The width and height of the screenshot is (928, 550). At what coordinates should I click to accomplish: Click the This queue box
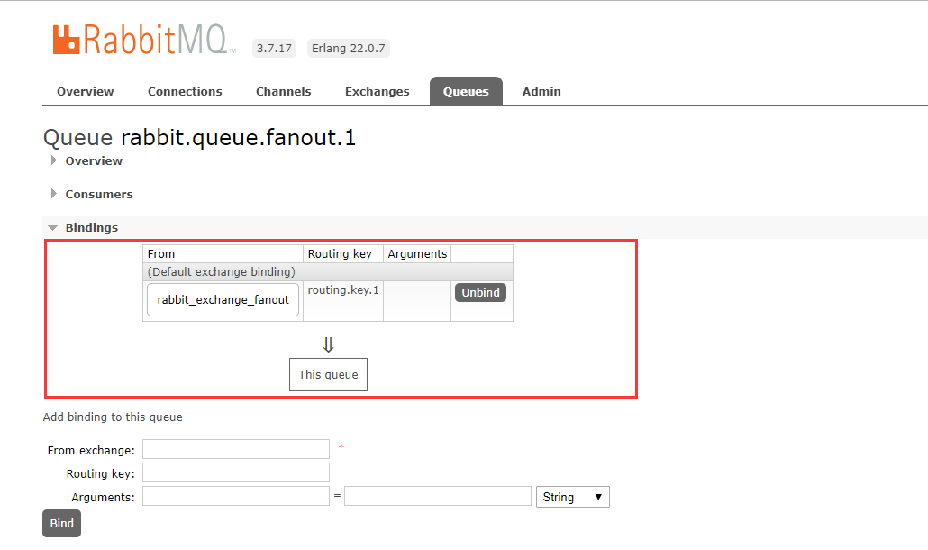click(x=329, y=374)
